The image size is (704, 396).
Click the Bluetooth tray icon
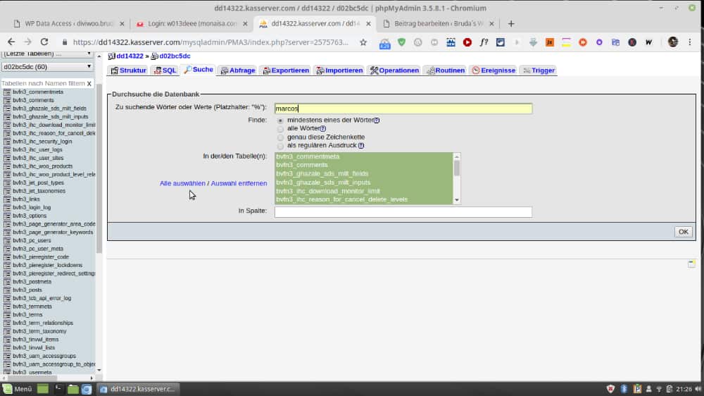625,389
